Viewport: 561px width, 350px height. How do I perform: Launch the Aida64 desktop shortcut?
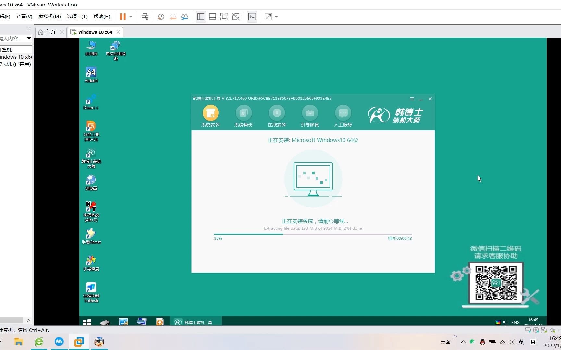(91, 75)
